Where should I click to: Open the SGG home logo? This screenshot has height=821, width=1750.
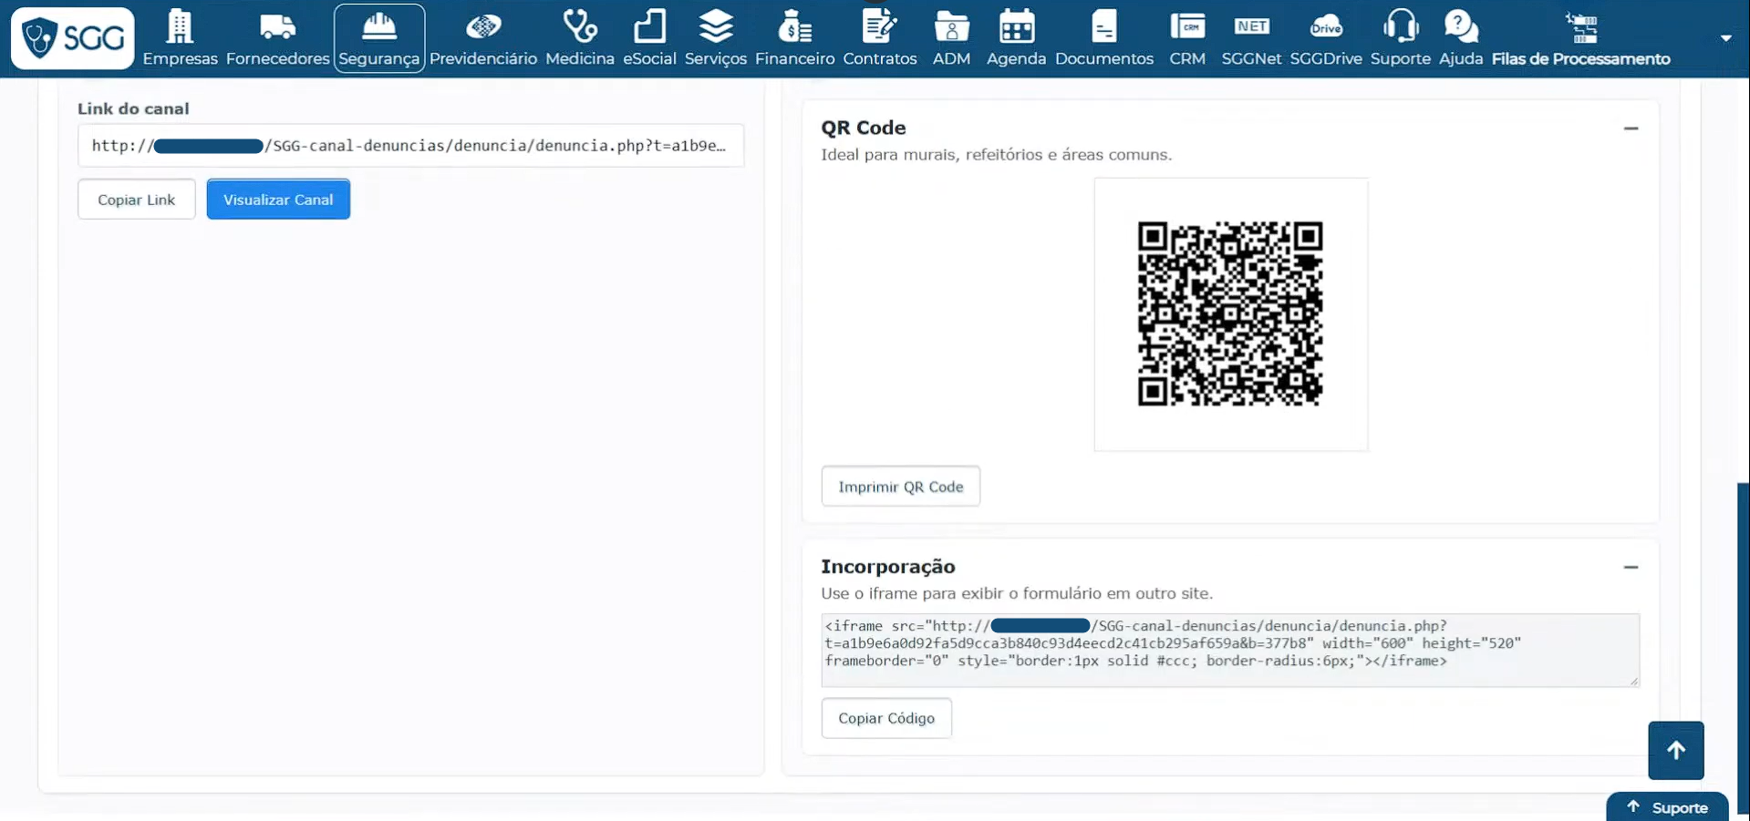point(73,38)
